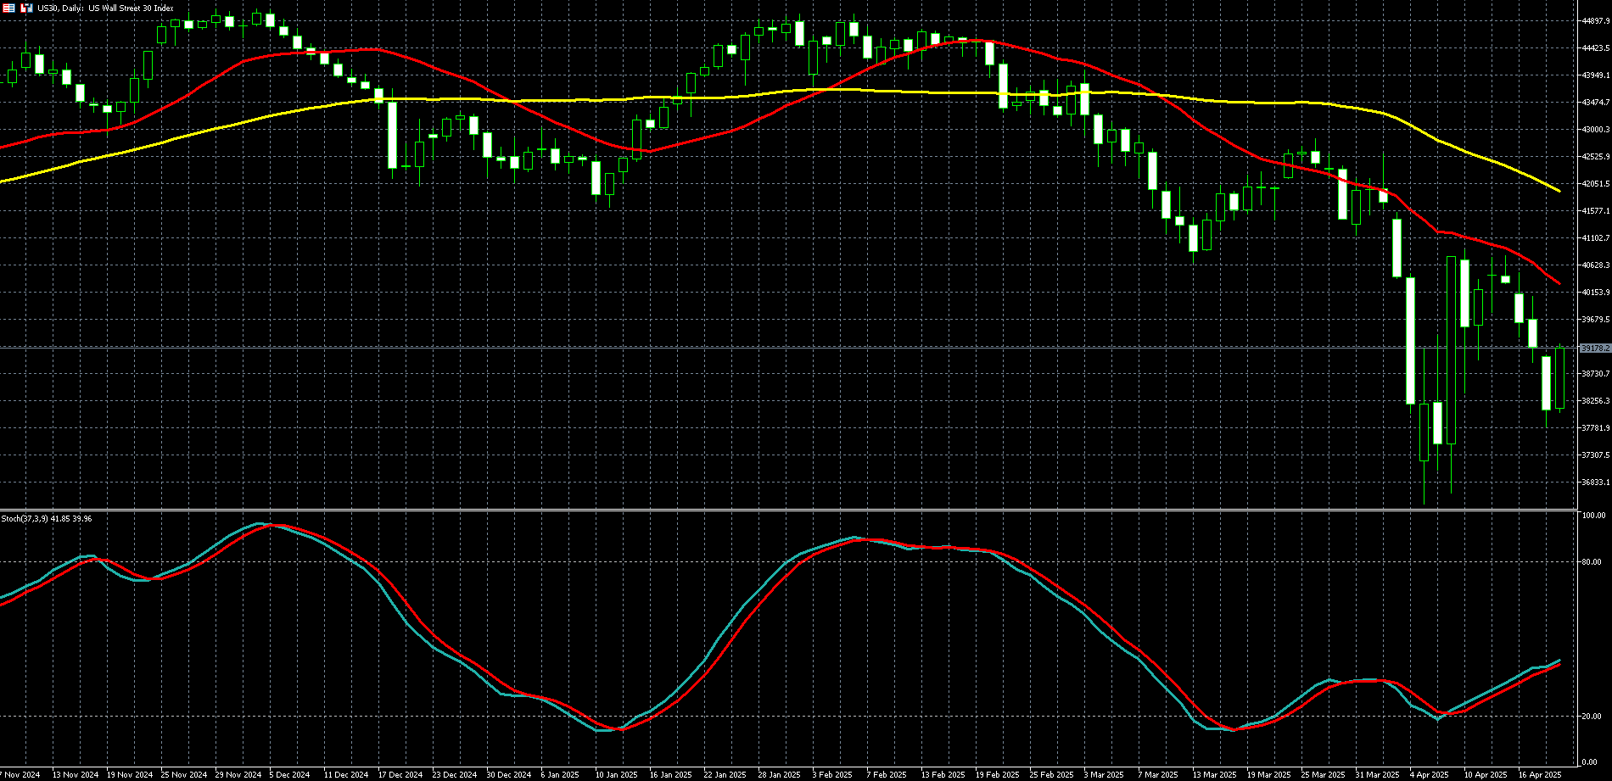Click the 16 Apr 2025 date marker
The width and height of the screenshot is (1612, 781).
pos(1539,774)
